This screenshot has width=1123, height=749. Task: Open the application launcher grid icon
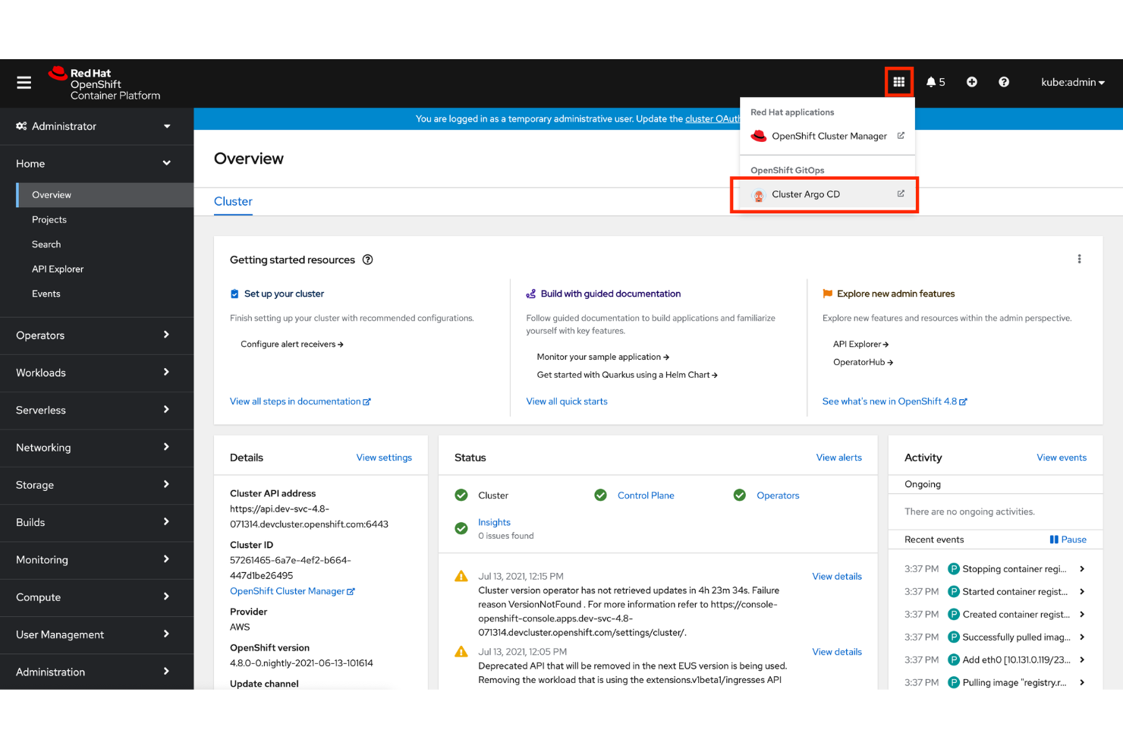(x=898, y=82)
